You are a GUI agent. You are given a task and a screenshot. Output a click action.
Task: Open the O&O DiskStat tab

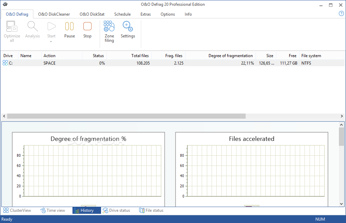coord(92,14)
